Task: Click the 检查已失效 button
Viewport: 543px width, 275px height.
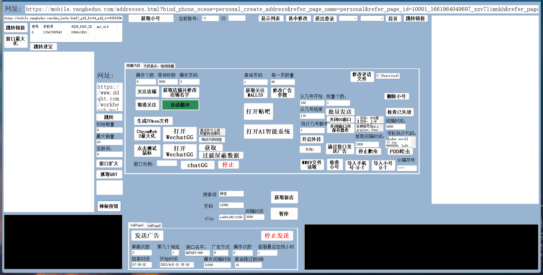Action: tap(399, 112)
